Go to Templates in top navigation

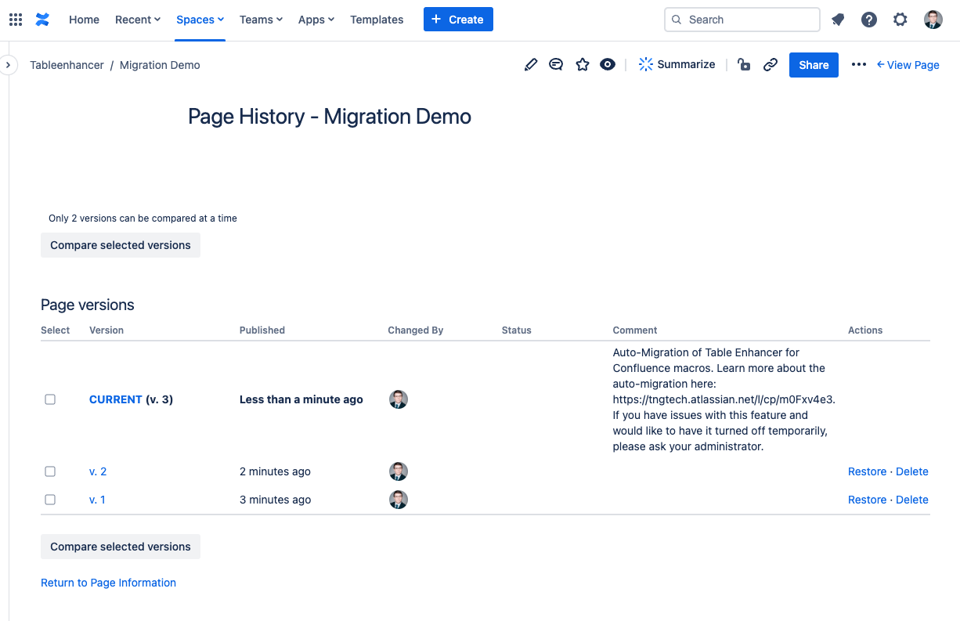point(377,20)
